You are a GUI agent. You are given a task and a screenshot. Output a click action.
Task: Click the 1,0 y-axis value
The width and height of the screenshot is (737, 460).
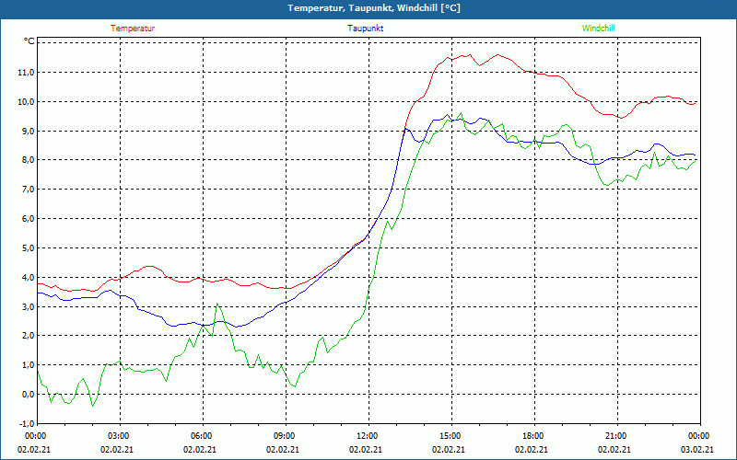point(29,365)
